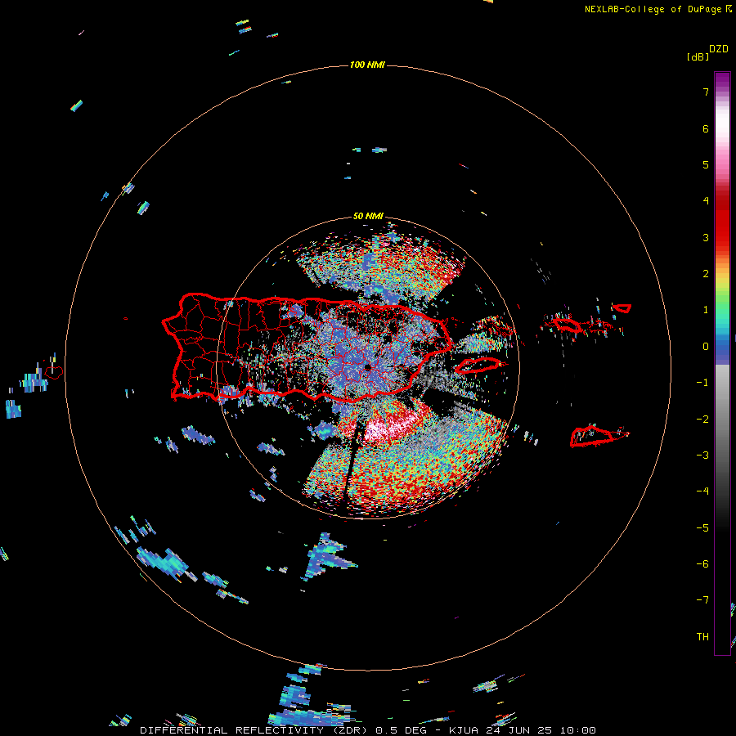Click the 3 value on the dB scale
The height and width of the screenshot is (736, 736).
coord(706,237)
